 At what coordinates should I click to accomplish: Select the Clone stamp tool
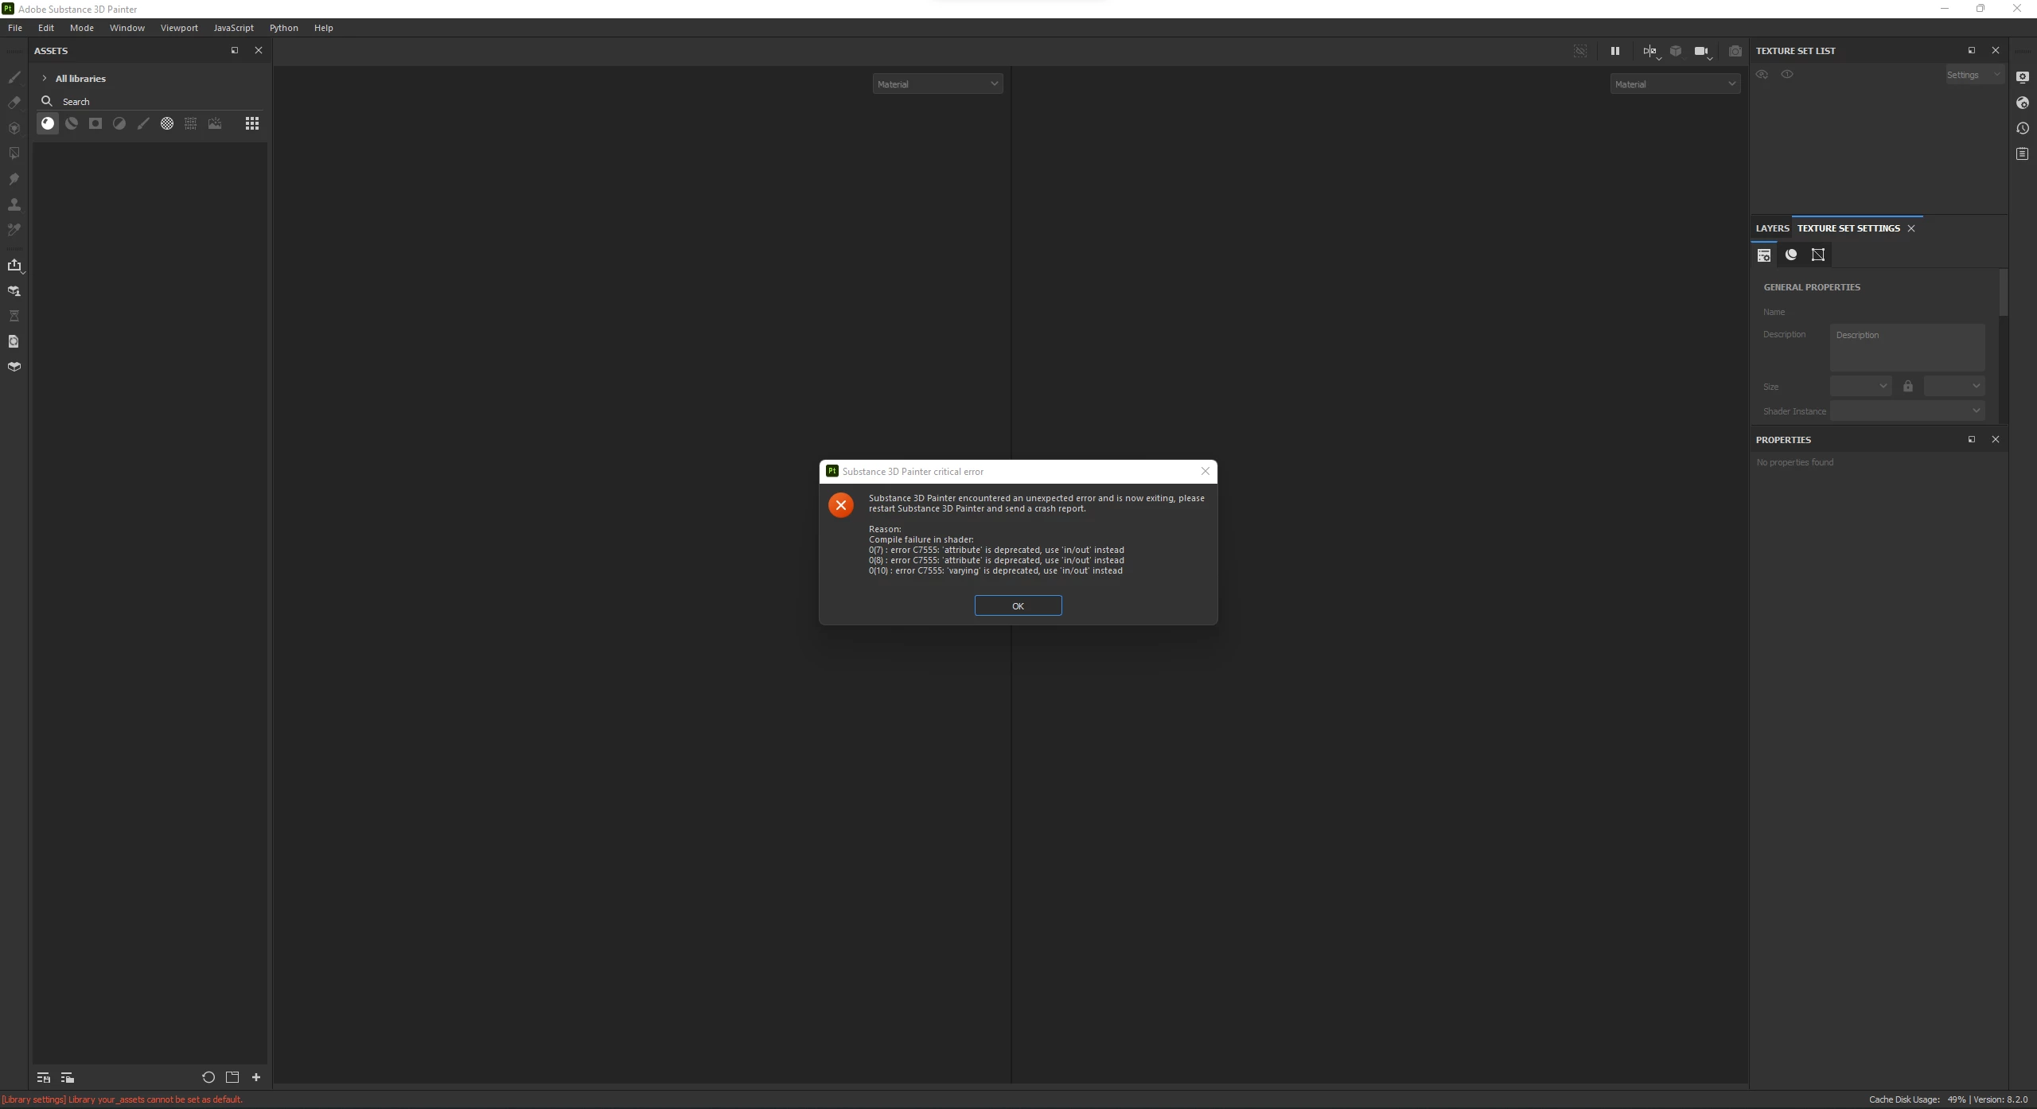pos(14,204)
